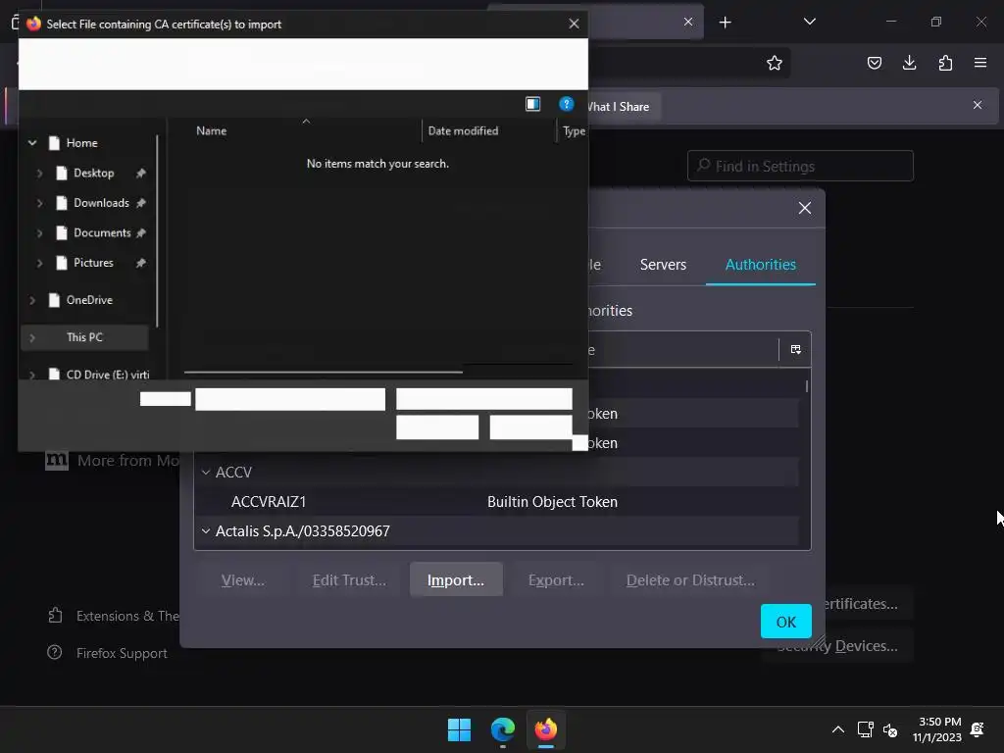Collapse the Home tree node
The height and width of the screenshot is (753, 1004).
32,143
